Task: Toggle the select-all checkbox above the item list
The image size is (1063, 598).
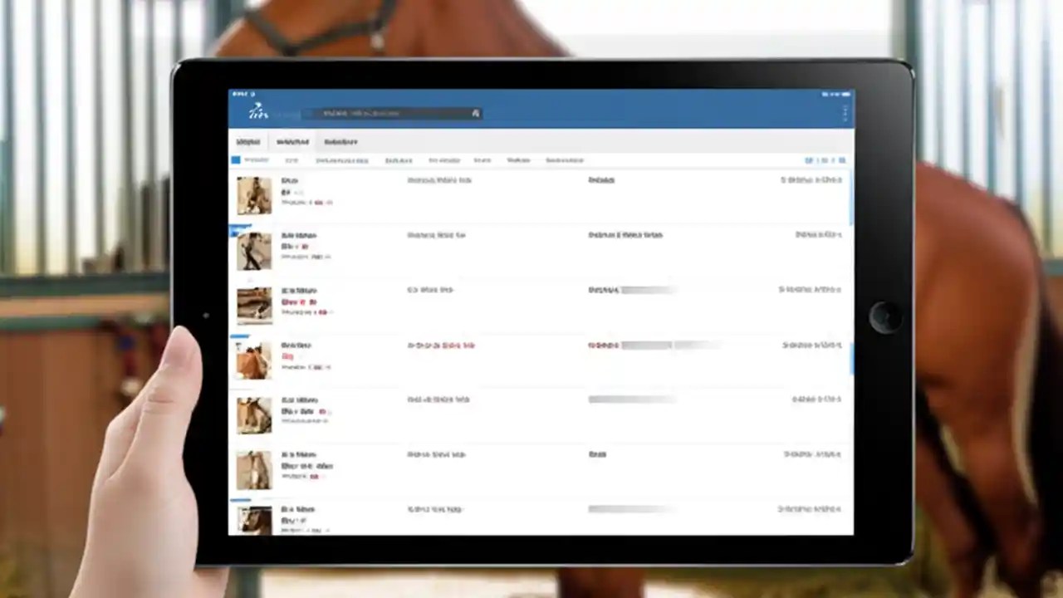Action: coord(237,160)
